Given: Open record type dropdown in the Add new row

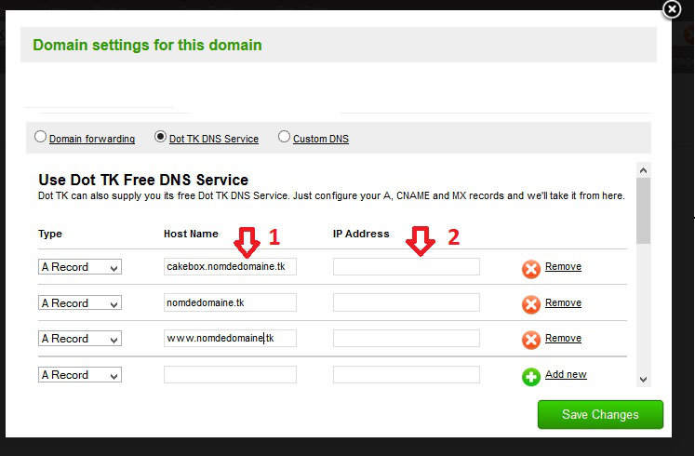Looking at the screenshot, I should [x=80, y=375].
